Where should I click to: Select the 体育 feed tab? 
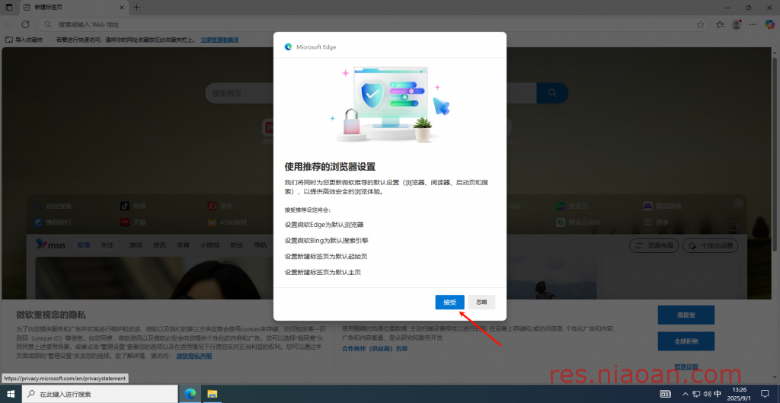(x=183, y=245)
